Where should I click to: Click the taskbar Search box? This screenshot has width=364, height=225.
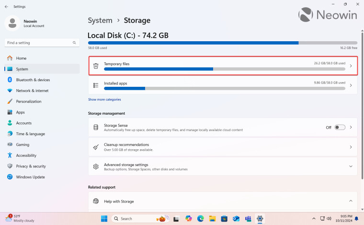point(141,219)
